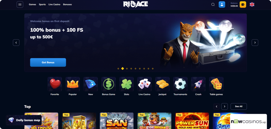Viewport: 271px width, 129px height.
Task: Open the wallet deposit icon
Action: (x=243, y=4)
